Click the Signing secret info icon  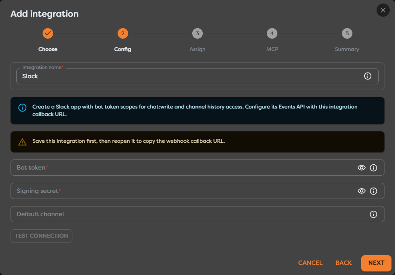[x=373, y=191]
